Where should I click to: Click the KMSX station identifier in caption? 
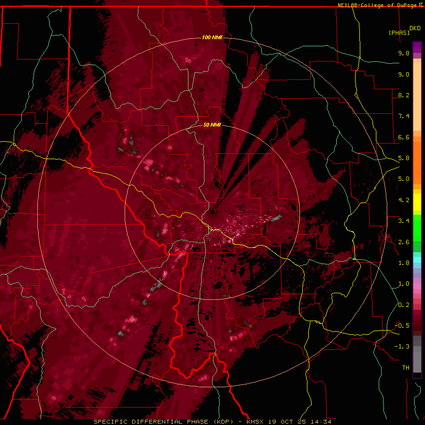tap(255, 422)
